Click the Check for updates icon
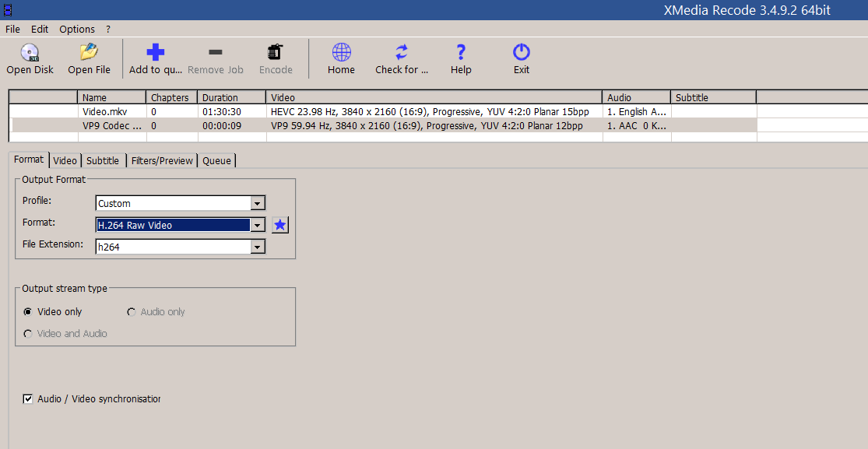 point(402,53)
